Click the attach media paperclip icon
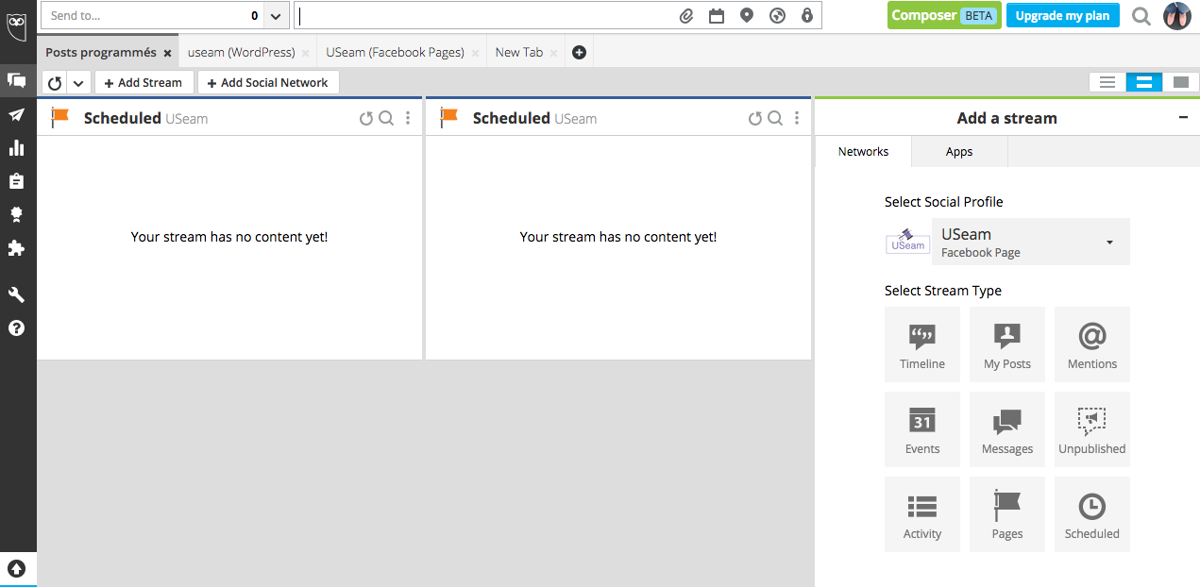1200x587 pixels. click(x=686, y=16)
